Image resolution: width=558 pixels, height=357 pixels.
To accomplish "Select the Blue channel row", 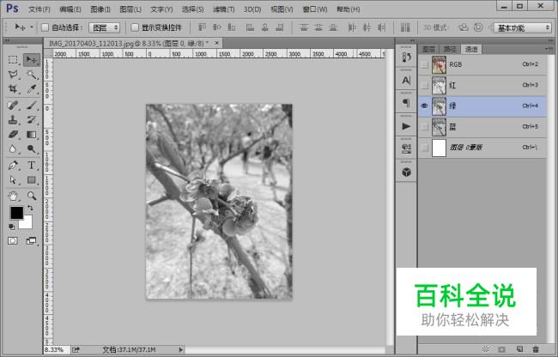I will (x=482, y=127).
